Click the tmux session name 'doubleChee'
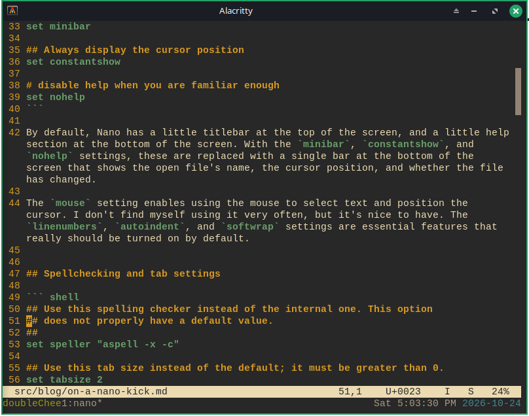The height and width of the screenshot is (416, 529). pyautogui.click(x=32, y=403)
